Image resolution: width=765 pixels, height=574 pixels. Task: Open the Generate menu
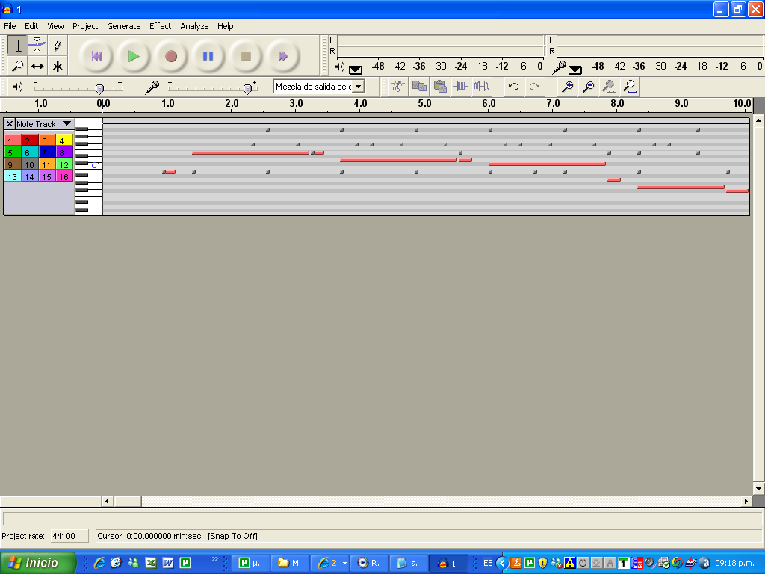point(123,26)
